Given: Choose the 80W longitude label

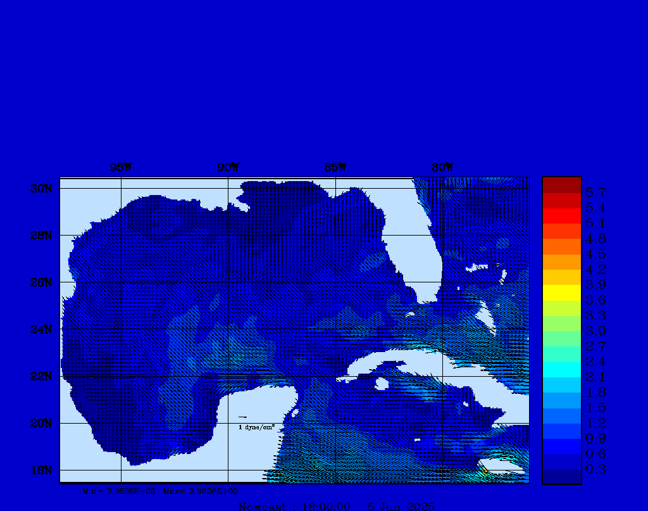Looking at the screenshot, I should pyautogui.click(x=442, y=168).
